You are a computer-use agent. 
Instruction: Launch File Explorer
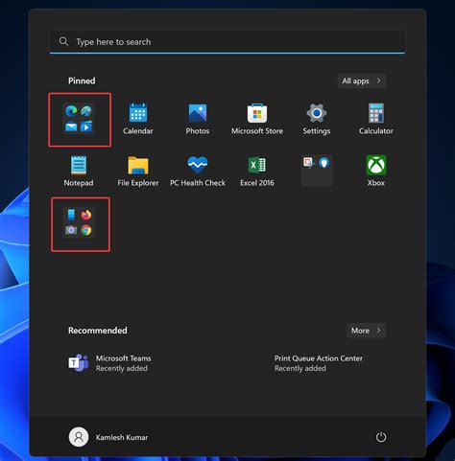(x=138, y=171)
